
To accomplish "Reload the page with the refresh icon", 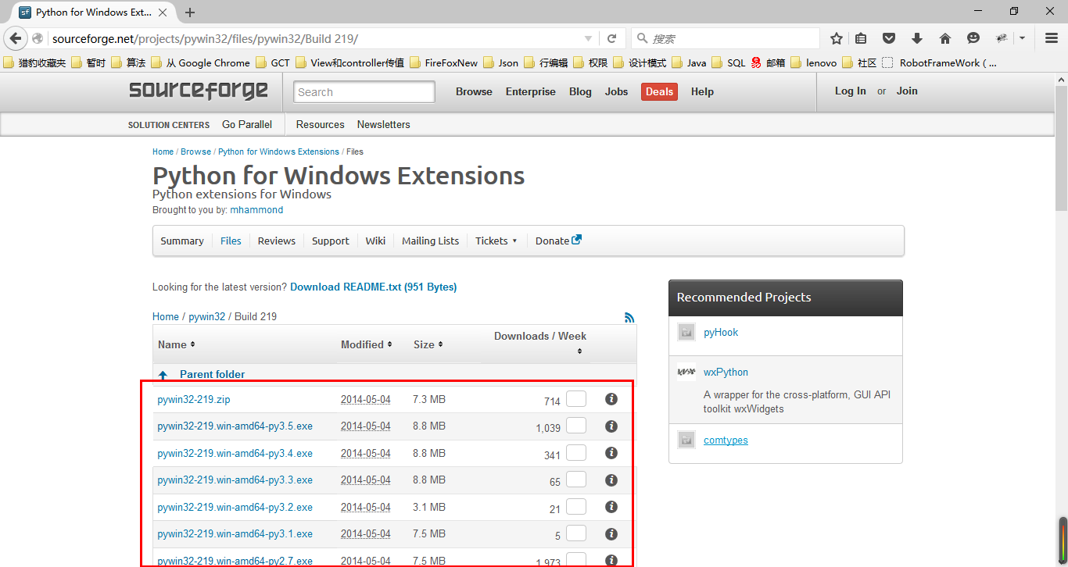I will point(612,38).
